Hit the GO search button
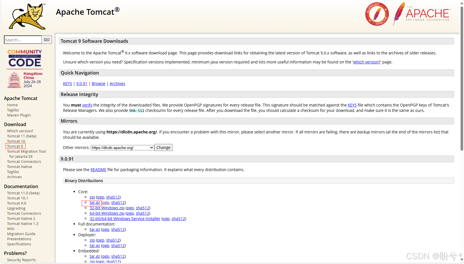Screen dimensions: 464x264 [x=47, y=40]
